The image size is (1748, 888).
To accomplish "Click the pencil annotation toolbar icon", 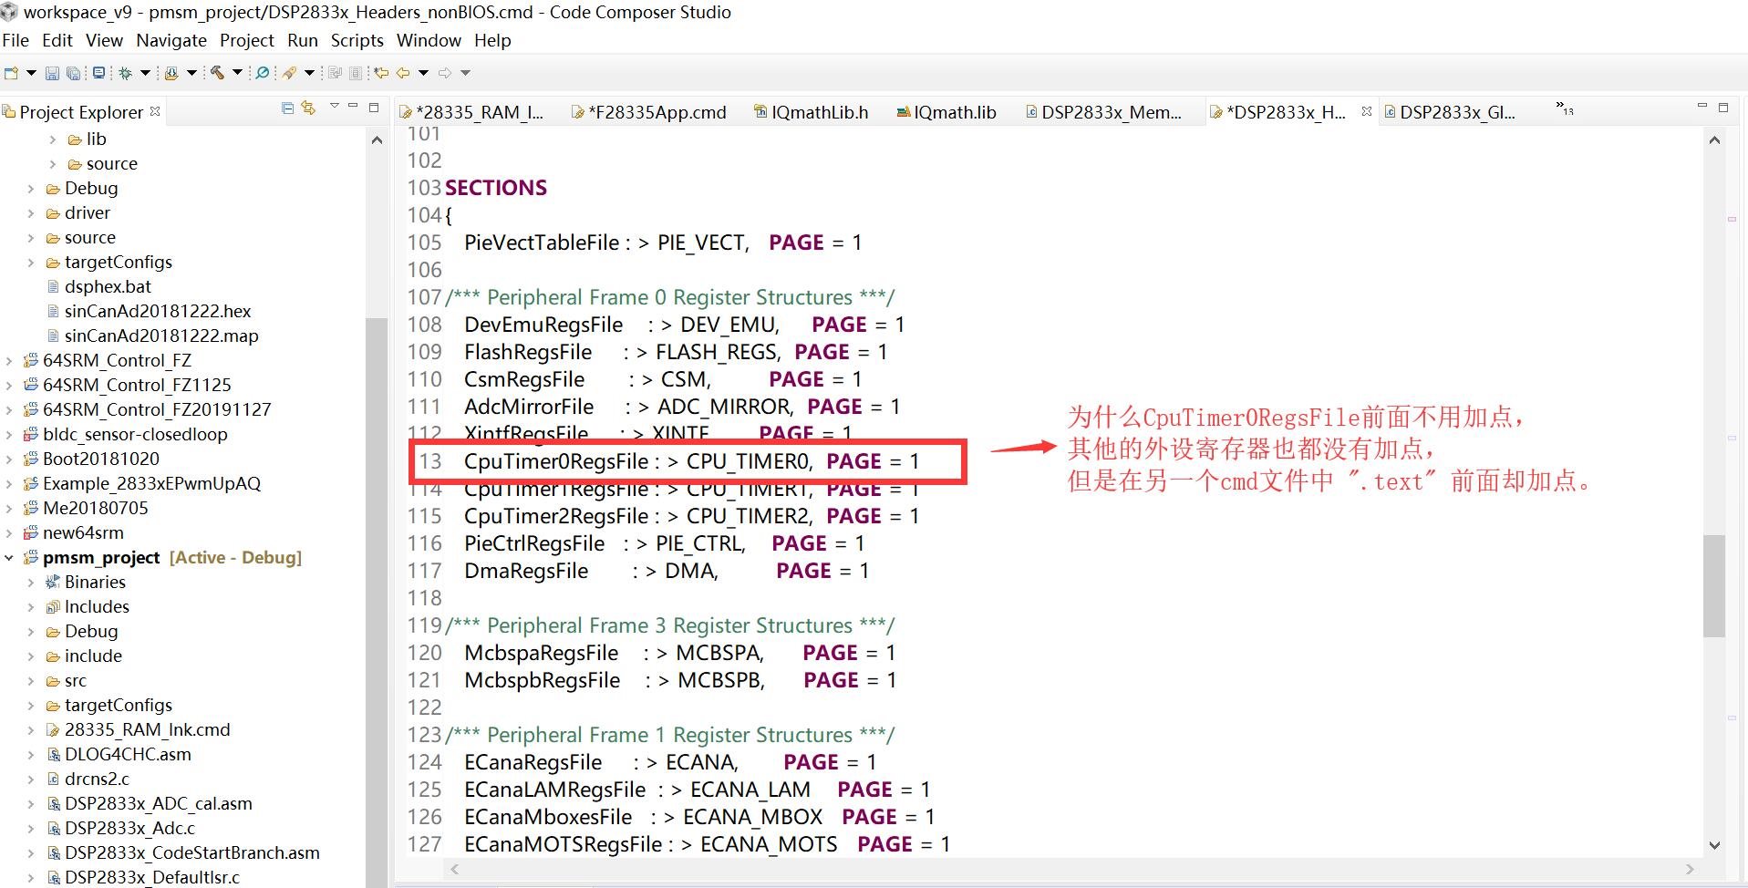I will [290, 73].
